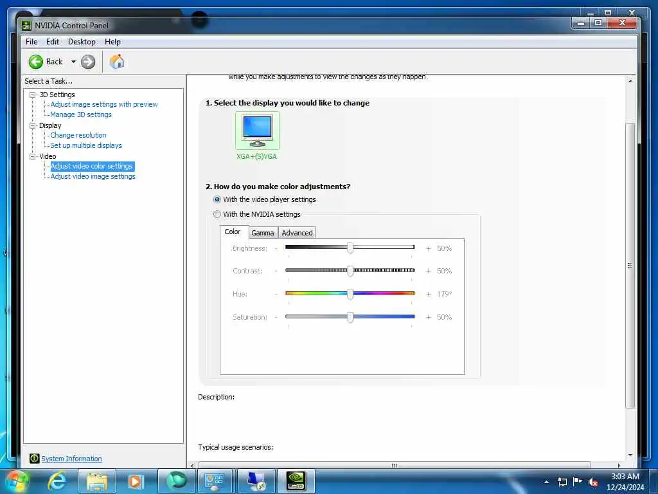This screenshot has width=658, height=494.
Task: Open the taskbar clock and date
Action: tap(625, 482)
